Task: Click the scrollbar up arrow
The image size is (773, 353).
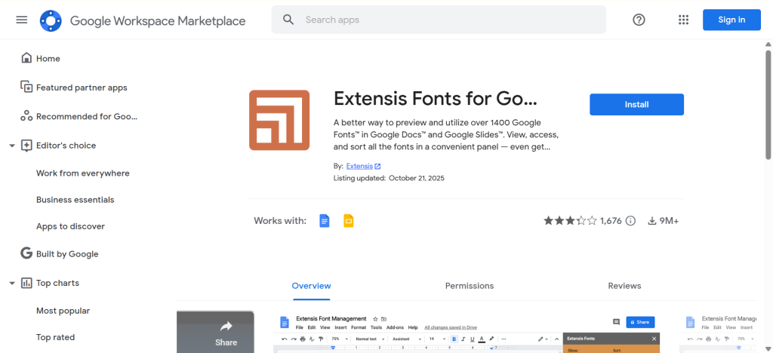Action: tap(768, 44)
